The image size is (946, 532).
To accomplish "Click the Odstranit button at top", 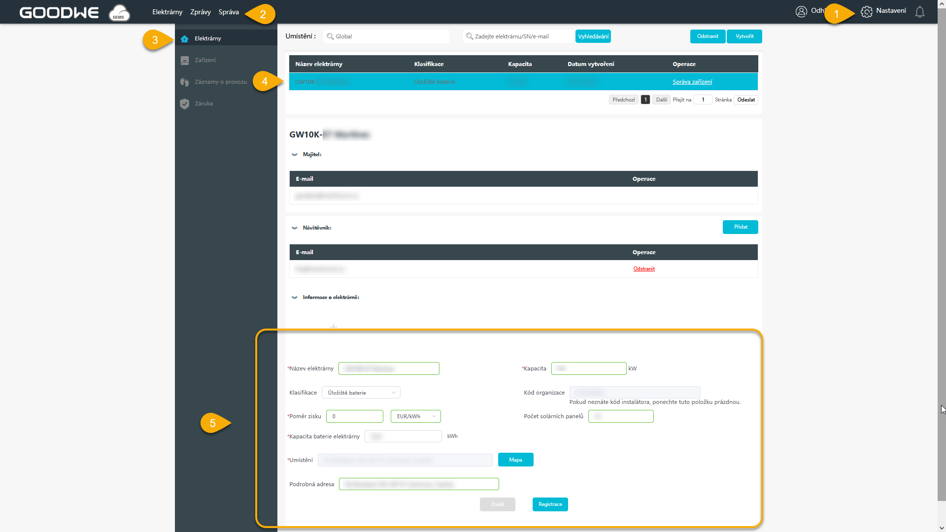I will (x=708, y=36).
